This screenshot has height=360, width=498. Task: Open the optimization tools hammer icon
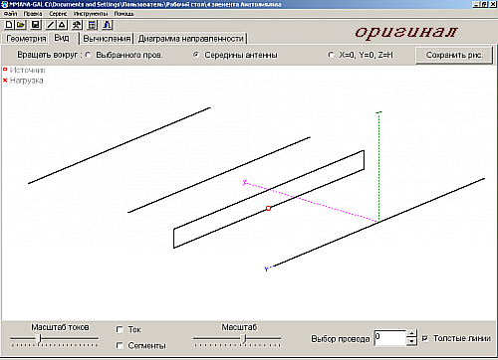[77, 25]
